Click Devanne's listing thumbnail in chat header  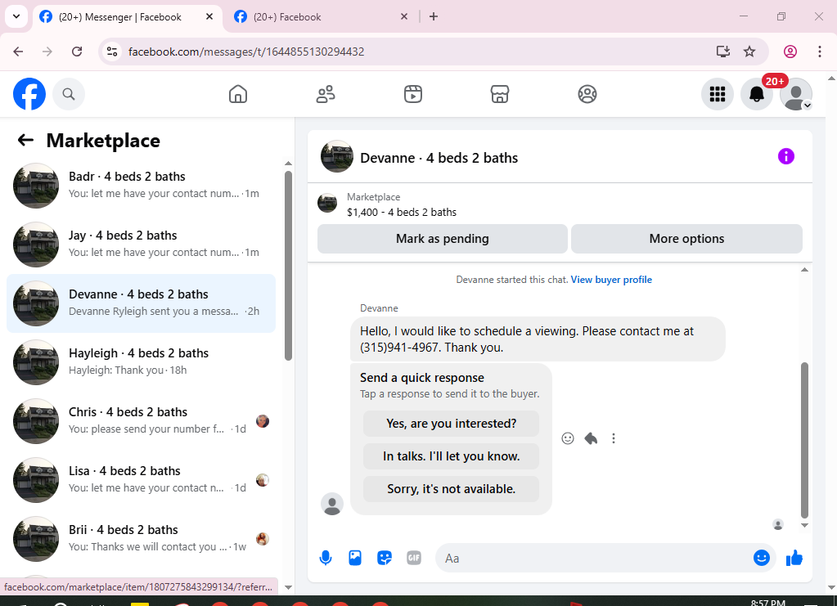coord(337,157)
